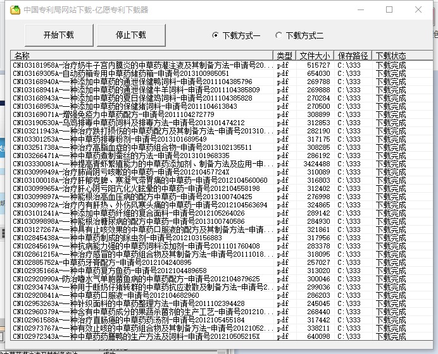
Task: Click the app icon in title bar
Action: tap(15, 10)
